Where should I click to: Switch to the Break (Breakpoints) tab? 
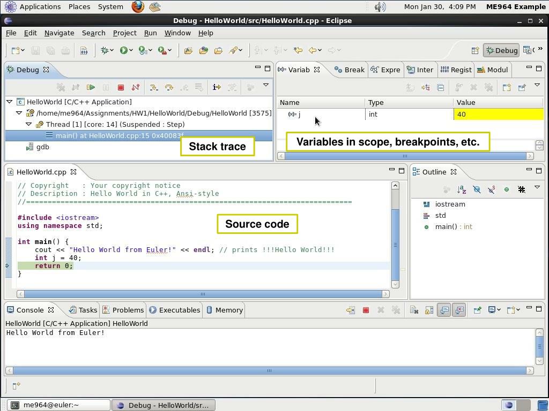[350, 70]
